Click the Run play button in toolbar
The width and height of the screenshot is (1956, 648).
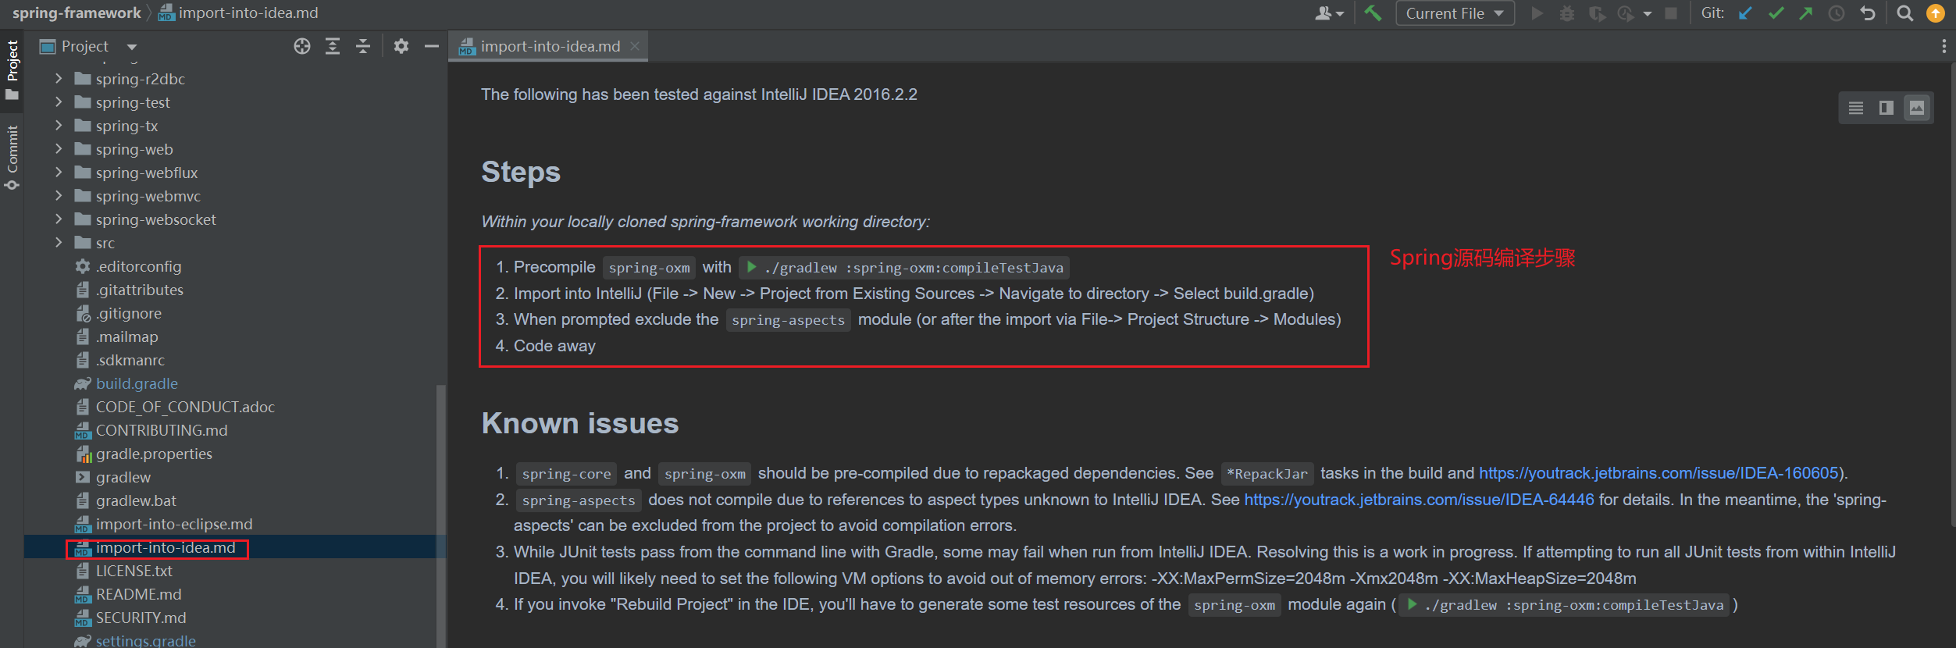pyautogui.click(x=1537, y=13)
